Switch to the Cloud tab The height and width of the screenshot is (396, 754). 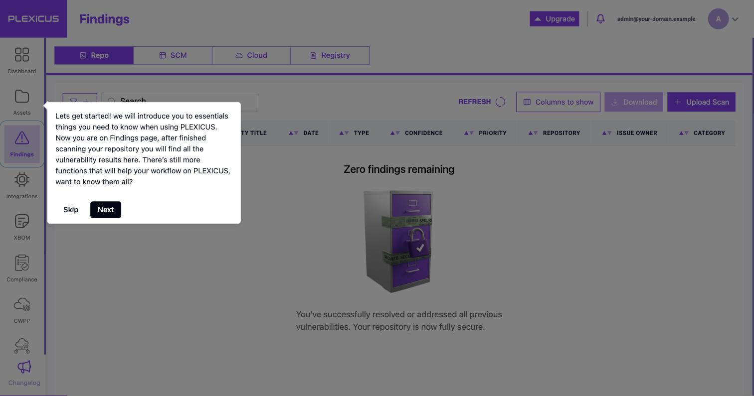pyautogui.click(x=251, y=55)
